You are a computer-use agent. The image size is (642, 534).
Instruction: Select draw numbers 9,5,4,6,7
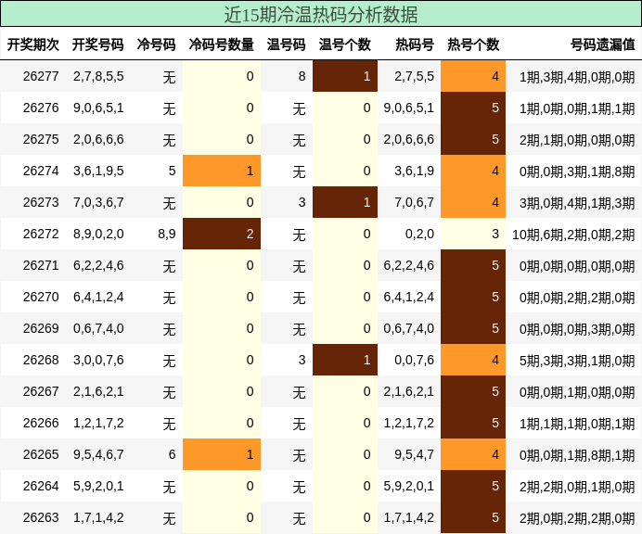tap(98, 454)
